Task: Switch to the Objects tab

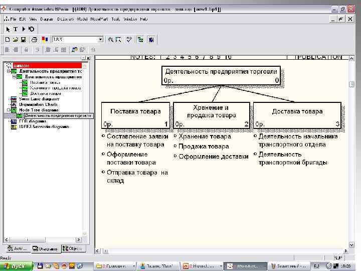Action: pos(73,248)
